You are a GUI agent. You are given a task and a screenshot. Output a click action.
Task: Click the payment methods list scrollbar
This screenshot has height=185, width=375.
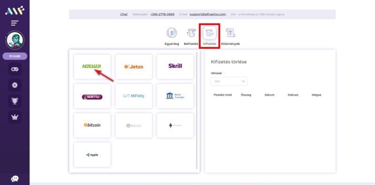[197, 110]
